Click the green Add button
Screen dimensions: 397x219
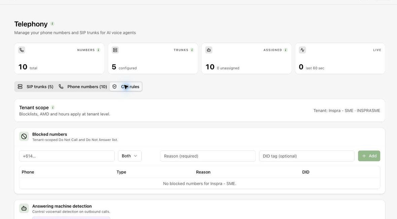(369, 156)
